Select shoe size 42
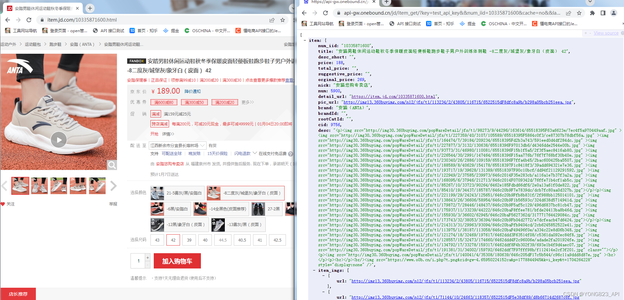 [173, 240]
